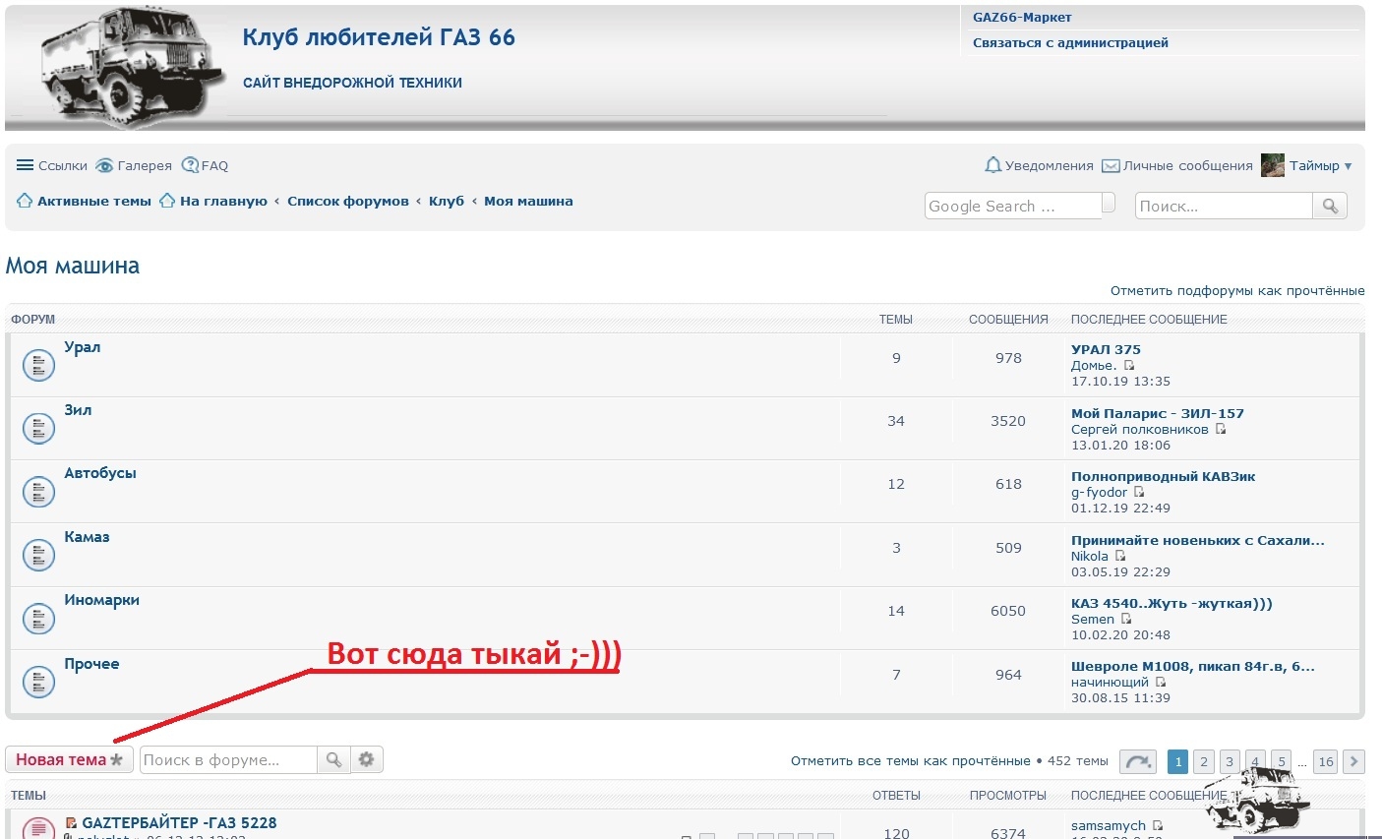Open the GAZ66-Маркет link
This screenshot has height=839, width=1382.
(1022, 17)
